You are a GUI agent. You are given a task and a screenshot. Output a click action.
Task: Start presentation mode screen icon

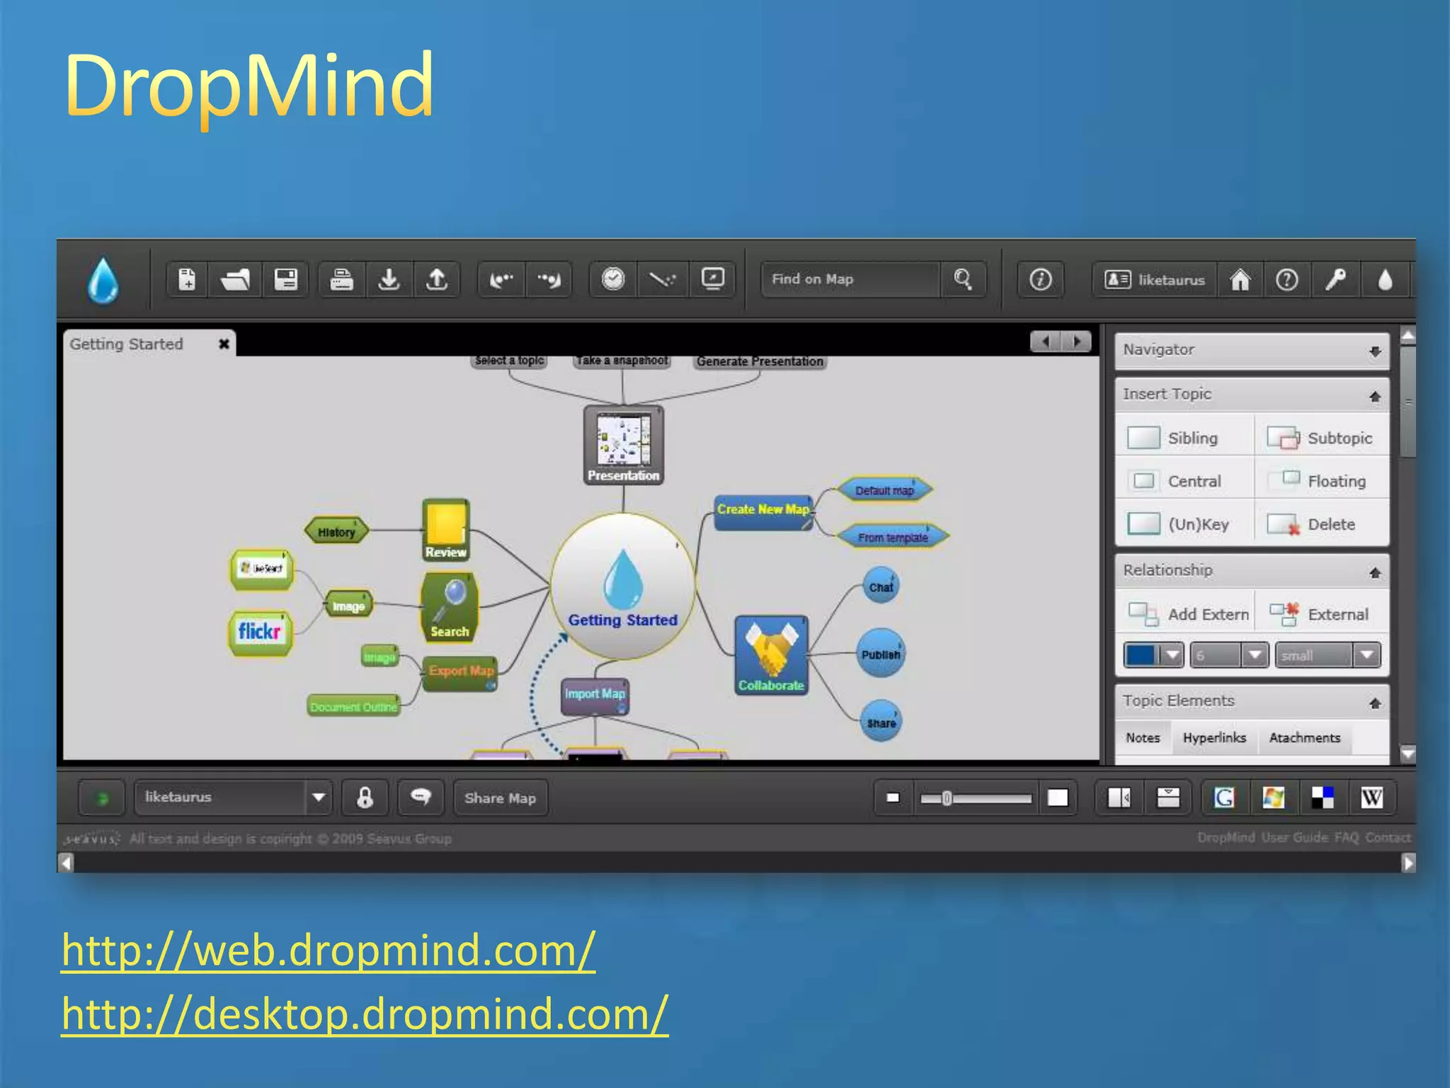click(712, 279)
